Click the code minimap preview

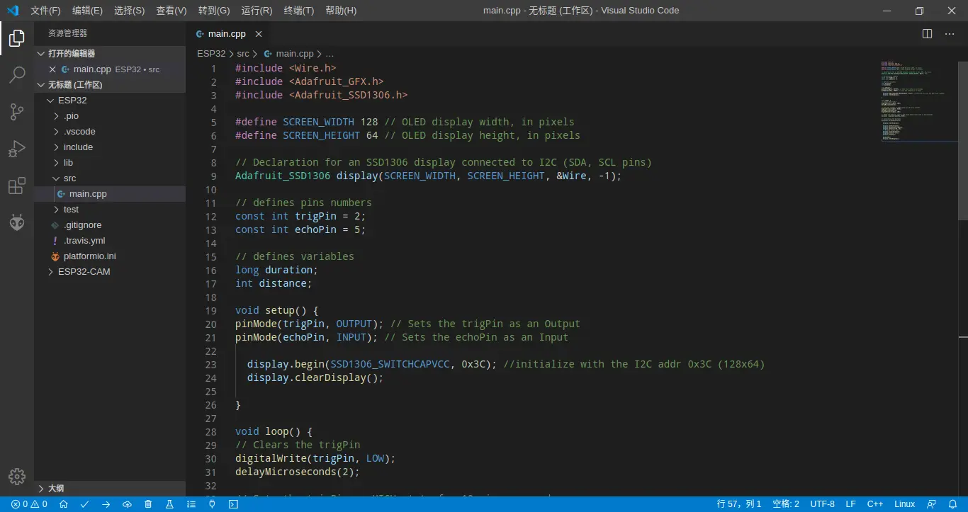click(919, 101)
